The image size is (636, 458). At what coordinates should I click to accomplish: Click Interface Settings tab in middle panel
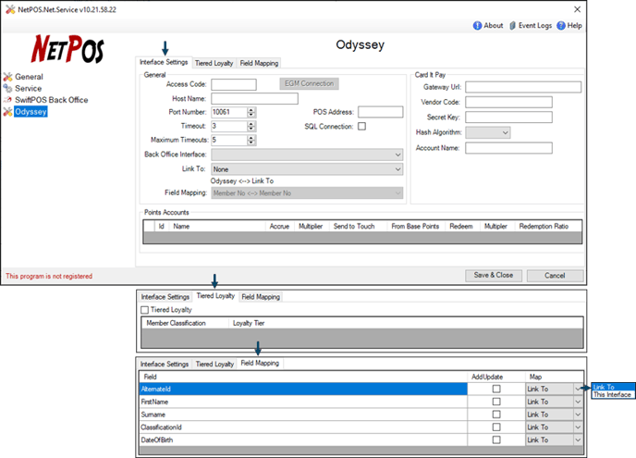[165, 297]
